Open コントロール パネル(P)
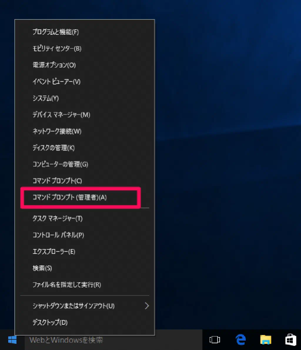This screenshot has height=350, width=301. 58,235
